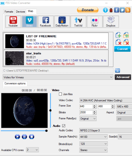Click the frame width 640 stepper arrows

(94, 106)
